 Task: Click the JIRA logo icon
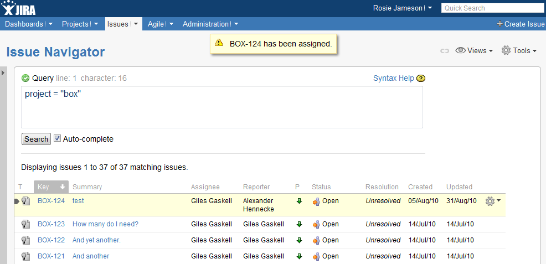point(18,8)
